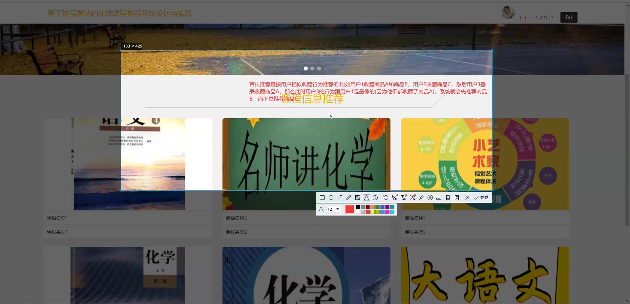Pick the light blue color swatch
The image size is (630, 304).
(383, 212)
